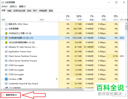Viewport: 128px width, 99px height.
Task: Click the 28.5 MB memory value
Action: (78, 29)
